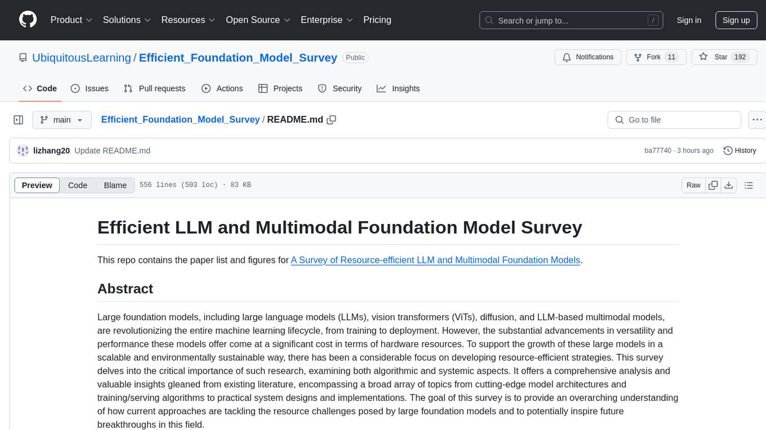Expand the Open Source menu
The width and height of the screenshot is (766, 430).
[258, 20]
